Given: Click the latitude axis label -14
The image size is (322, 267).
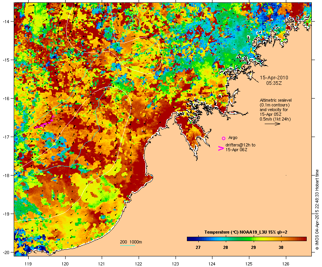Looking at the screenshot, I should point(5,21).
